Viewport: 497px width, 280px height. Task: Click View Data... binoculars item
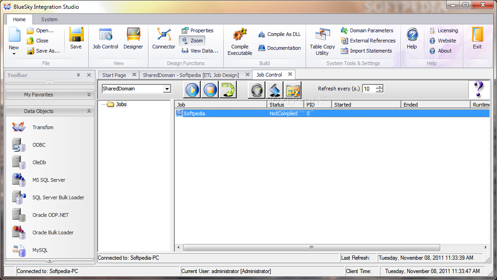click(200, 51)
